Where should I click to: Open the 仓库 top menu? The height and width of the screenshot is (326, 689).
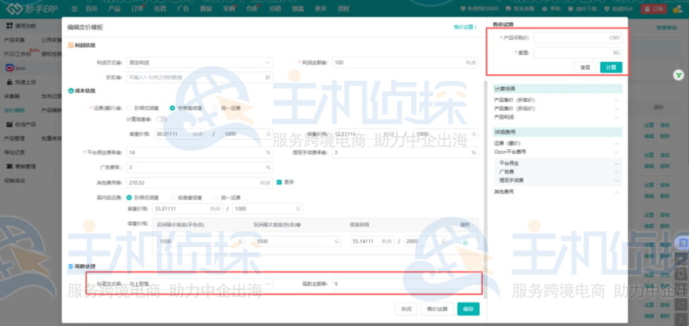pyautogui.click(x=252, y=9)
